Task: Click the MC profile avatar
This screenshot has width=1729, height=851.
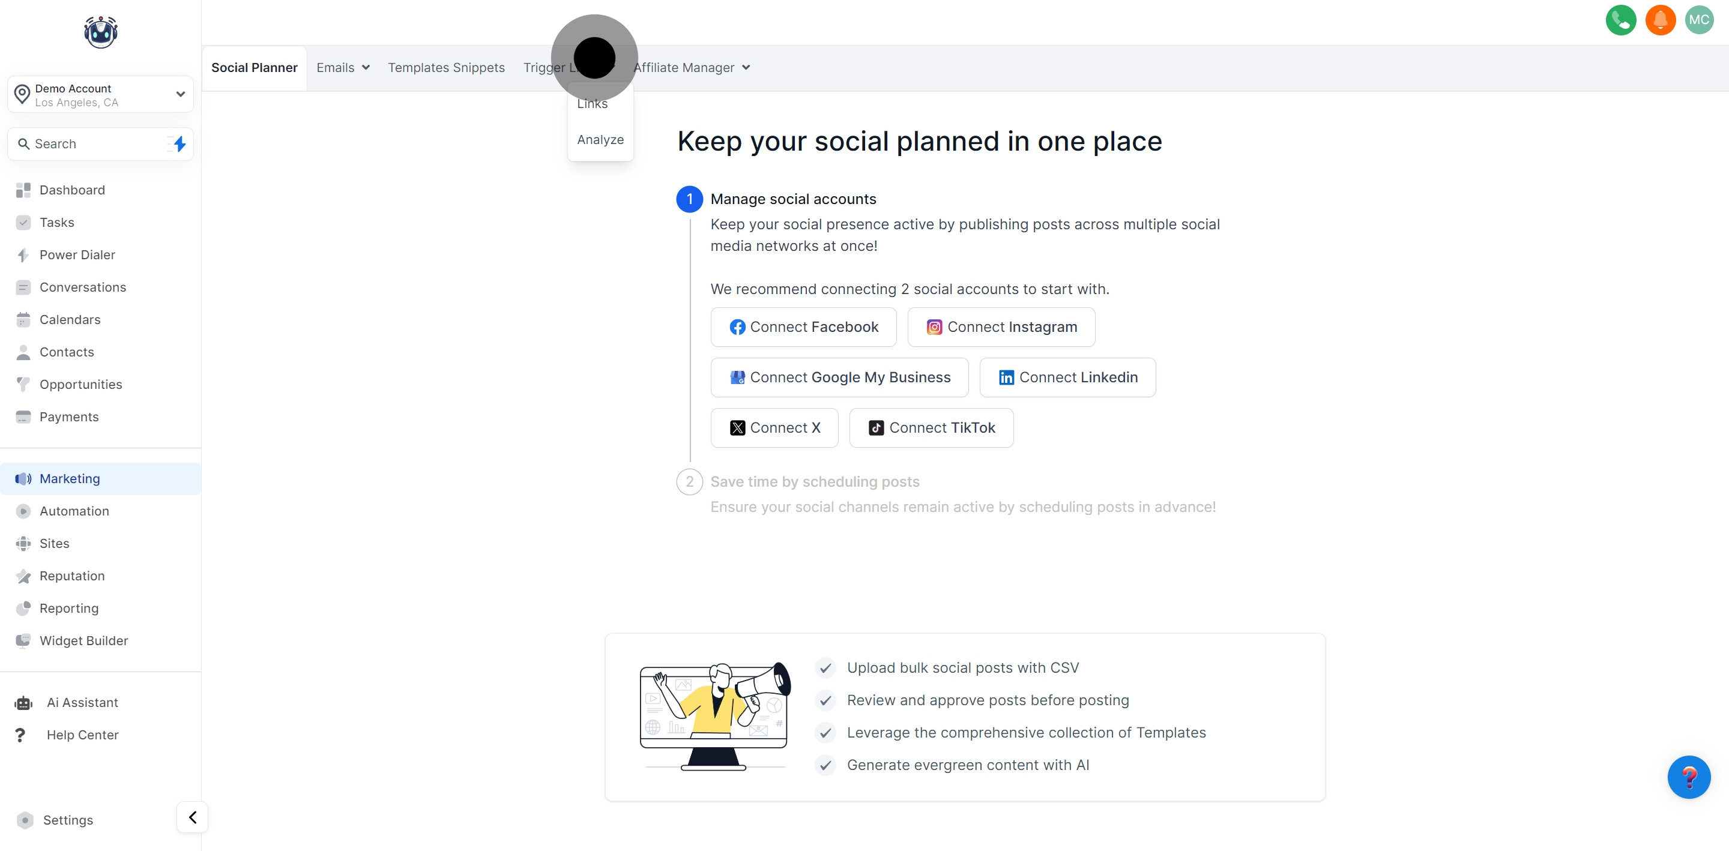Action: [x=1699, y=20]
